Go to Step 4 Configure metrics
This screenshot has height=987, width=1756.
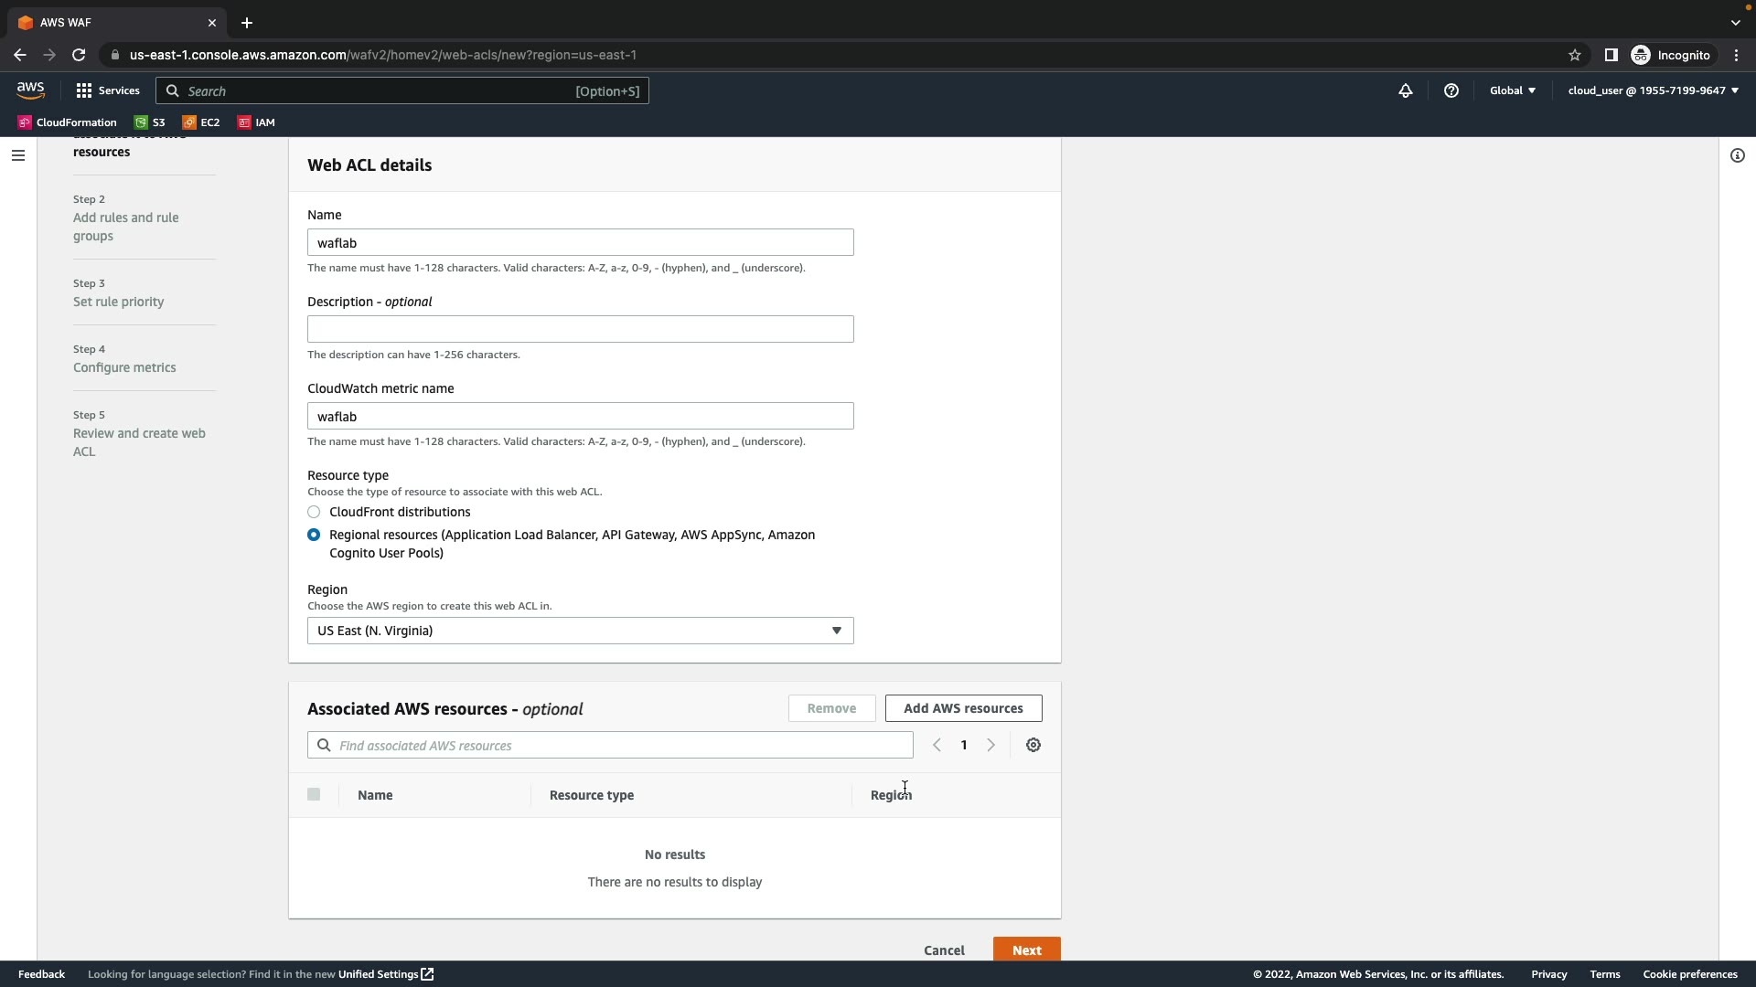click(x=124, y=367)
